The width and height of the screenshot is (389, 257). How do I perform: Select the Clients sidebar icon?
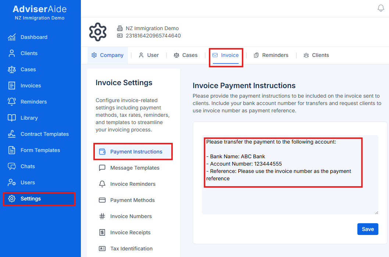tap(29, 53)
